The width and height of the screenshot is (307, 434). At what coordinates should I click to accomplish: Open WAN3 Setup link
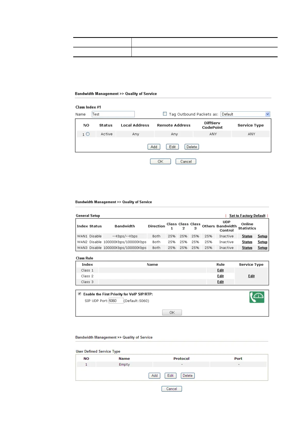click(x=262, y=248)
